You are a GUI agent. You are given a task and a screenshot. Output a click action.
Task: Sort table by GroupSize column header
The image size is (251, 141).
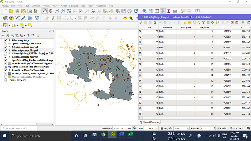186,28
